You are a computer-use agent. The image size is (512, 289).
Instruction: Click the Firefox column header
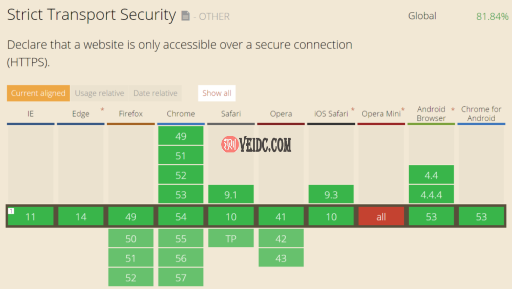click(x=131, y=114)
